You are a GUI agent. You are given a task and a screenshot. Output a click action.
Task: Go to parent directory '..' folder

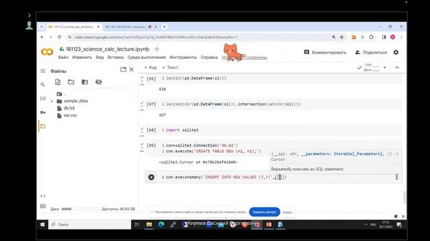click(61, 94)
